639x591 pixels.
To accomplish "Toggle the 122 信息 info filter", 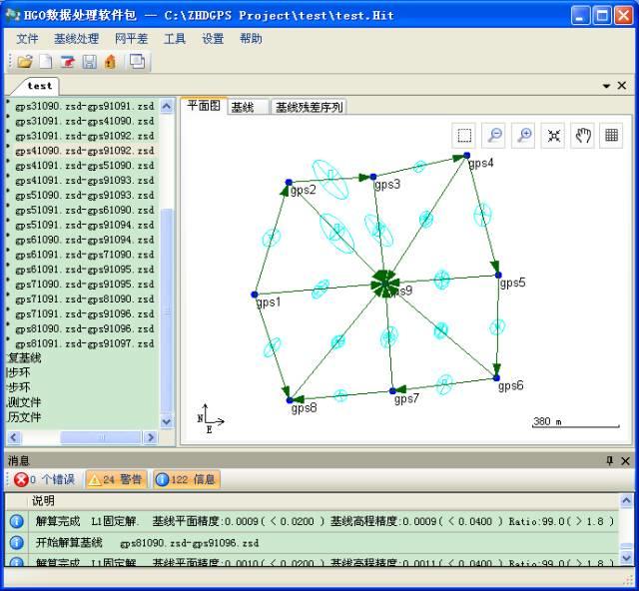I will [187, 479].
